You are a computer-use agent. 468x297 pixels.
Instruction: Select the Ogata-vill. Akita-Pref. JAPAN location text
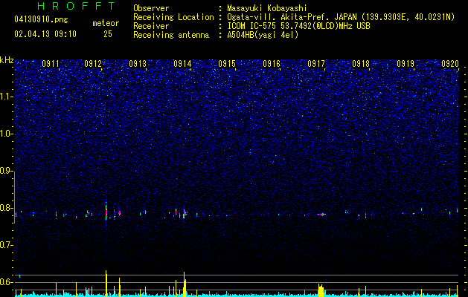[x=341, y=17]
